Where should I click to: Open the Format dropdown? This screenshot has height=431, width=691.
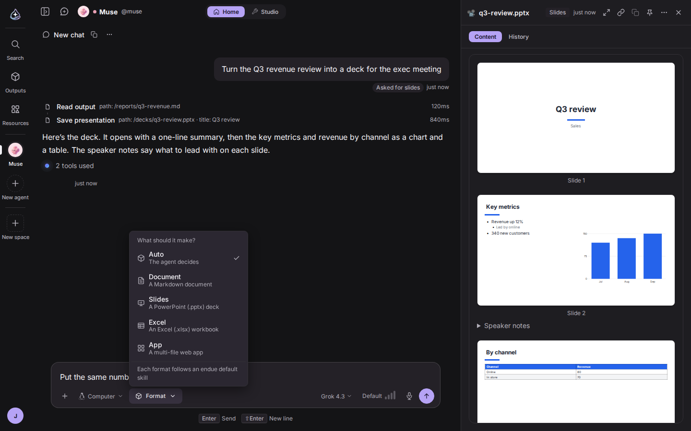coord(155,396)
